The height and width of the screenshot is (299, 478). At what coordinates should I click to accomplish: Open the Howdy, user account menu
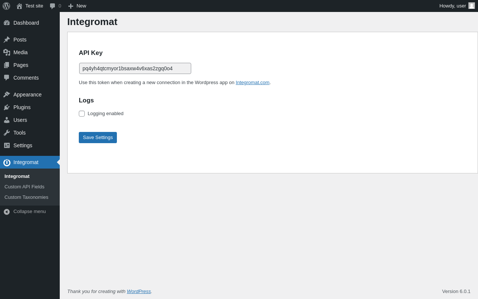point(453,6)
